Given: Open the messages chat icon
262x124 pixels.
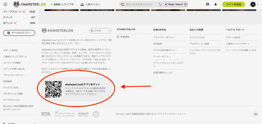Looking at the screenshot, I should point(208,4).
